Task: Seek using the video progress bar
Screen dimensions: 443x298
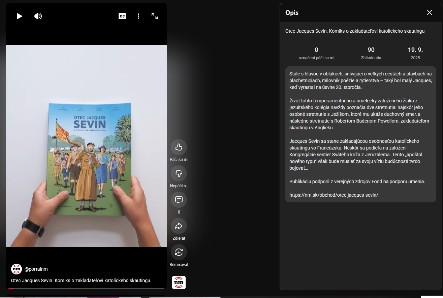Action: 86,289
